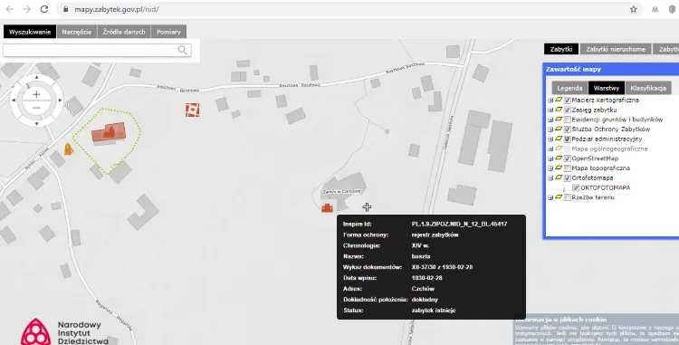Click the browser address bar URL

[117, 9]
